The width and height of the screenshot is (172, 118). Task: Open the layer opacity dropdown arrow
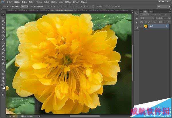click(169, 18)
